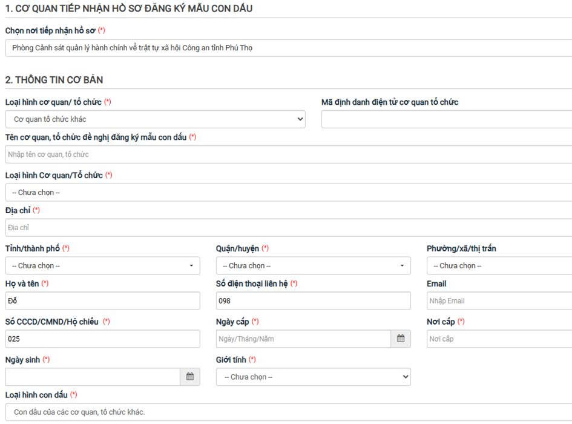Open calendar icon for Ngày cấp

401,339
